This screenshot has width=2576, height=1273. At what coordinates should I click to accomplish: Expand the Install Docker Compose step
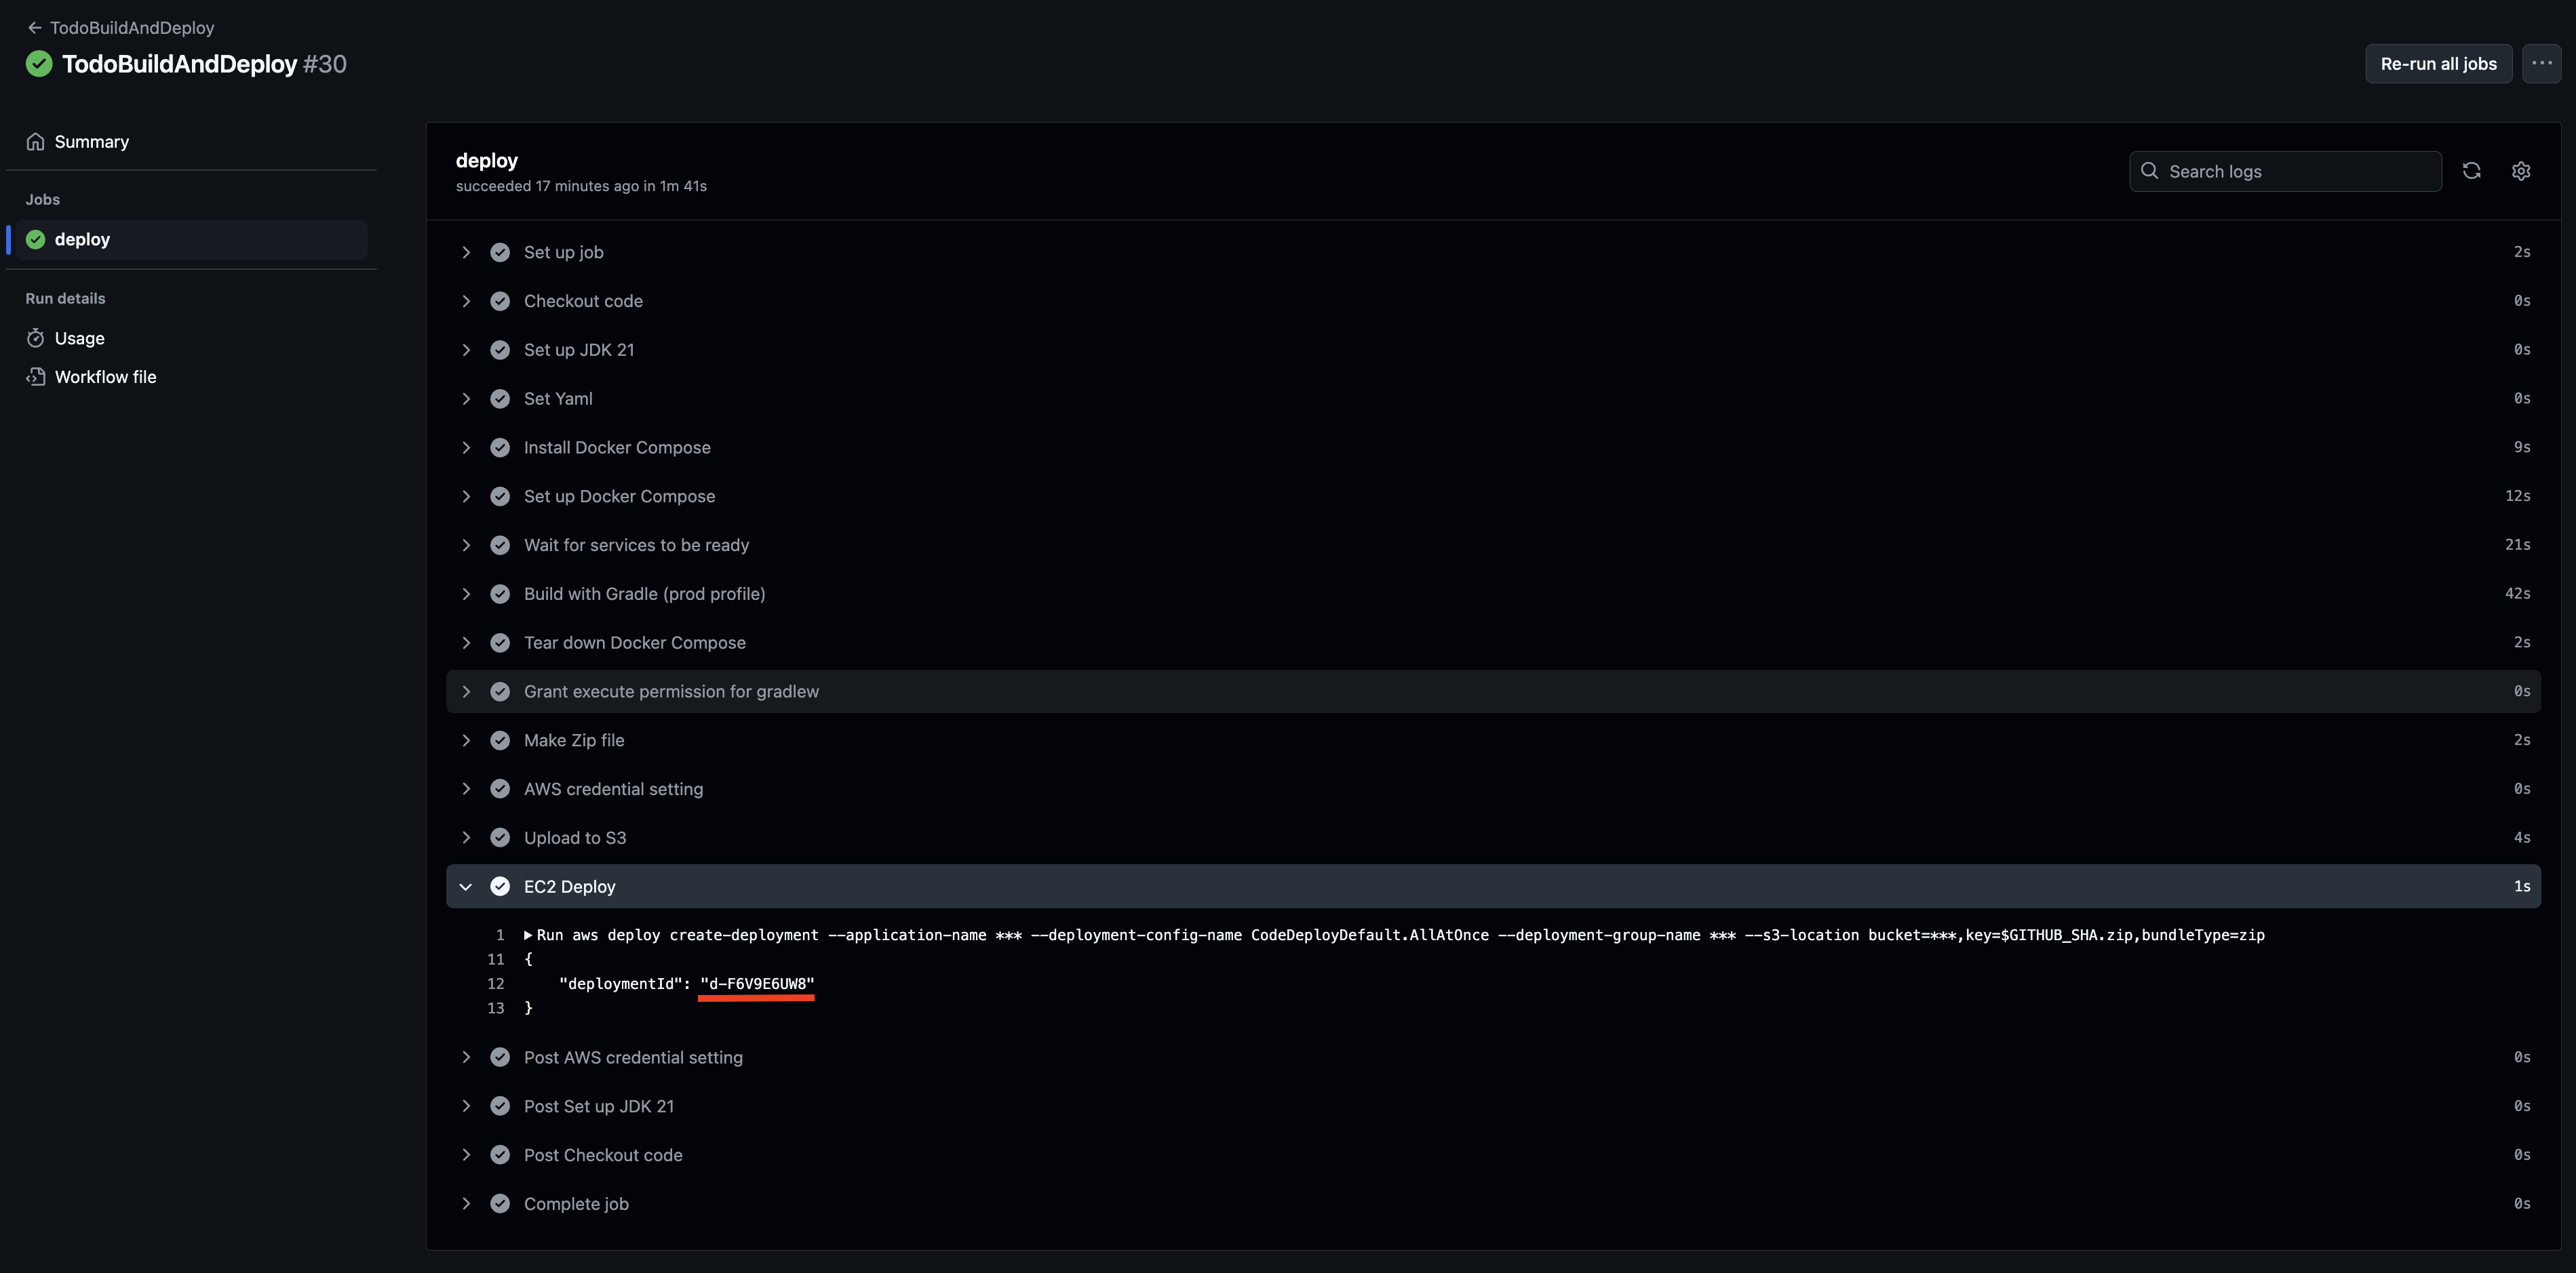(x=466, y=447)
